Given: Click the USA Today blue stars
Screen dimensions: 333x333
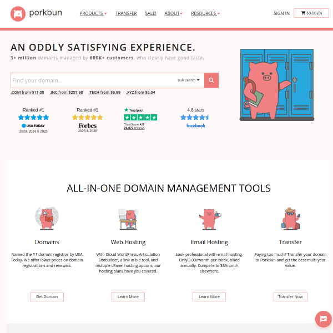Looking at the screenshot, I should pos(33,117).
